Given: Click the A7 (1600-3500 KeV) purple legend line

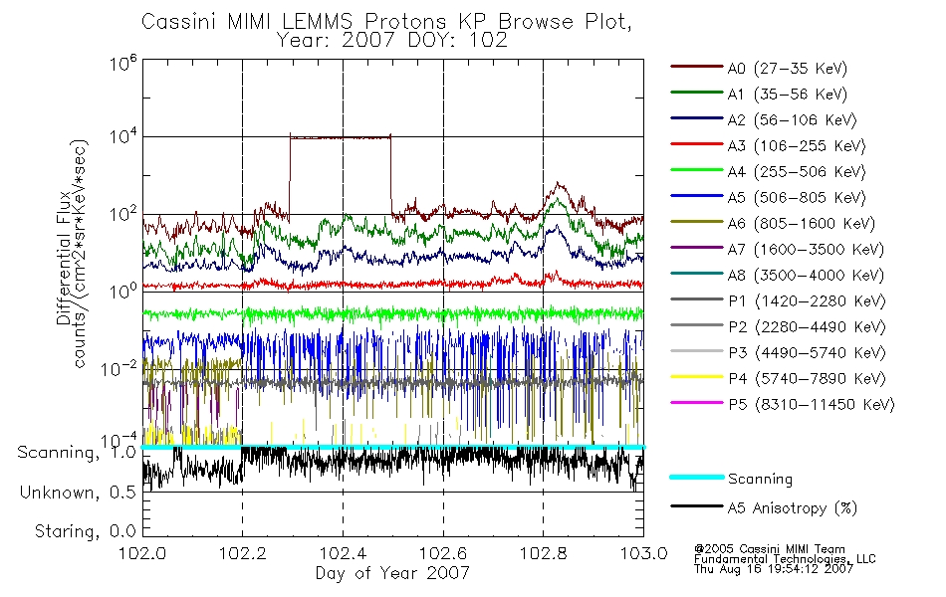Looking at the screenshot, I should (x=697, y=247).
